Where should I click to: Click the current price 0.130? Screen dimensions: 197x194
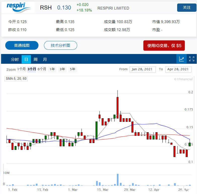coord(64,7)
